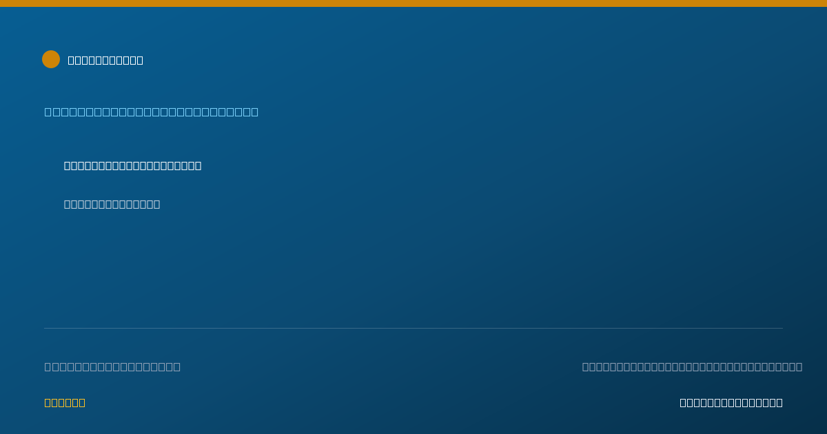
Task: Click the orange accent bar along the top edge
Action: 413,3
